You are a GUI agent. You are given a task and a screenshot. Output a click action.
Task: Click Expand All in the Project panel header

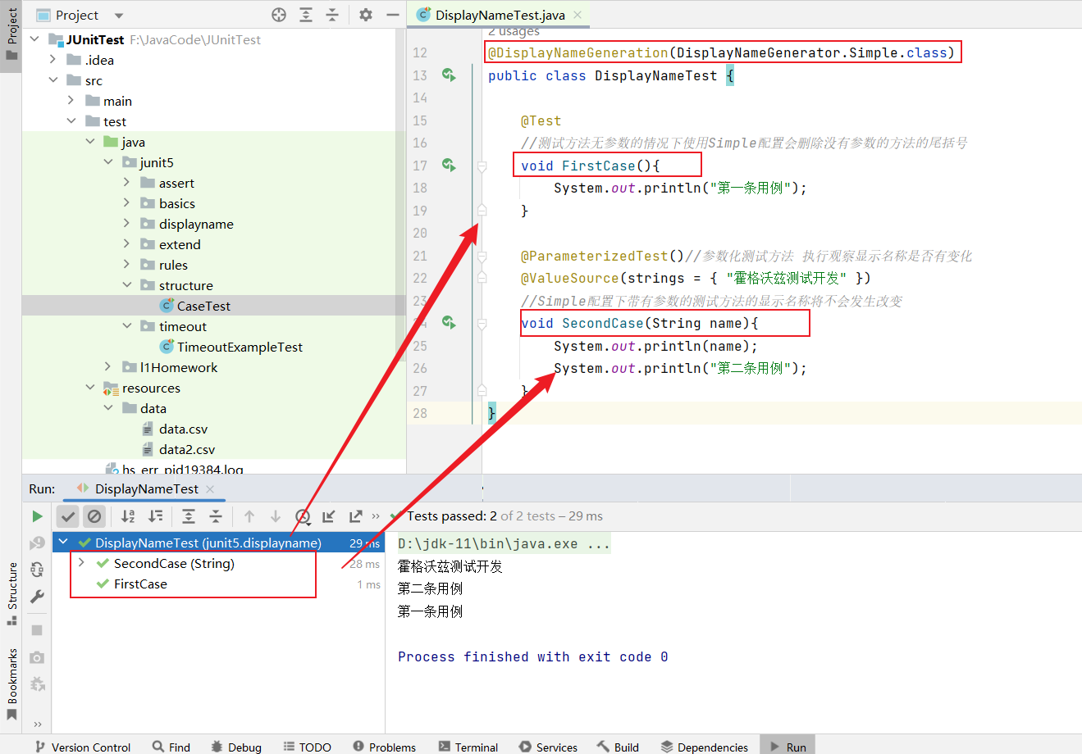[306, 15]
